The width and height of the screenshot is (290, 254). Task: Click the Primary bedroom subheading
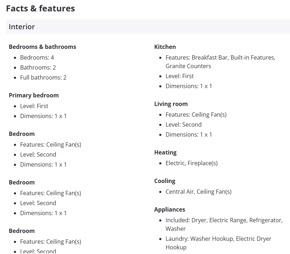click(34, 95)
